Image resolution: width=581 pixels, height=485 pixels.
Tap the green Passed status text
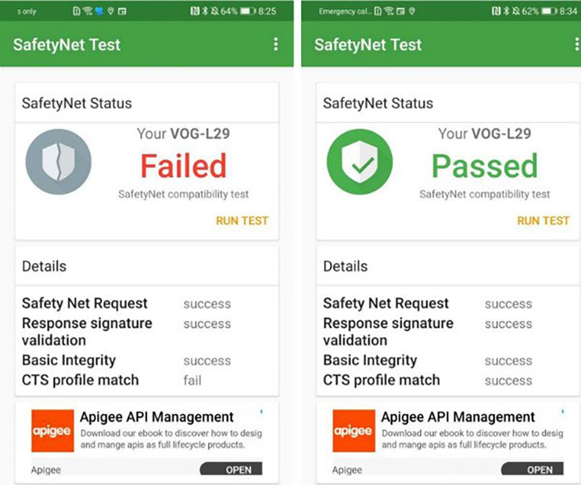[x=485, y=166]
